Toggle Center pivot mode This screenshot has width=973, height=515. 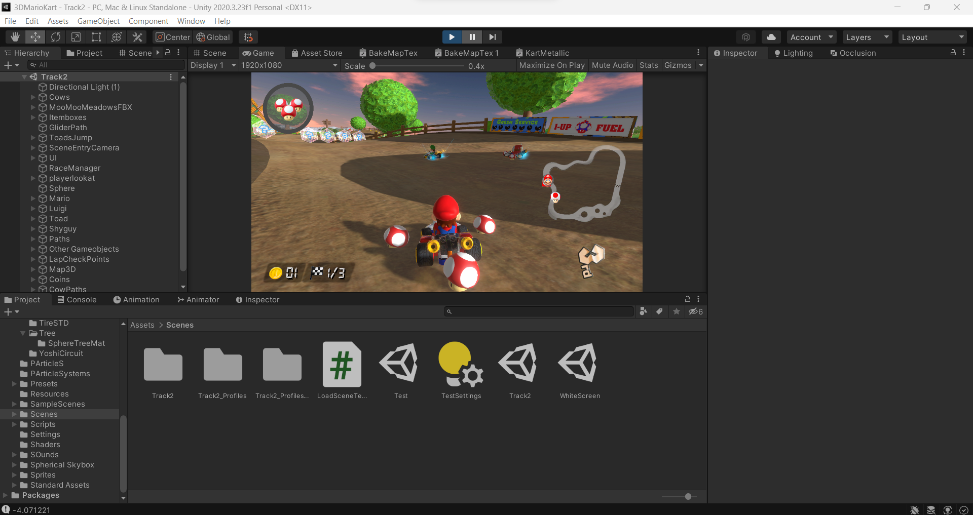(173, 37)
